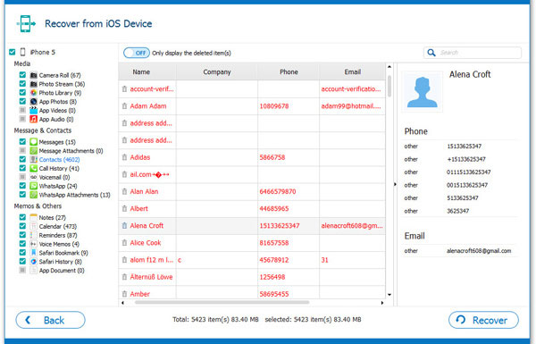536x344 pixels.
Task: Sort by the Company column header
Action: [217, 71]
